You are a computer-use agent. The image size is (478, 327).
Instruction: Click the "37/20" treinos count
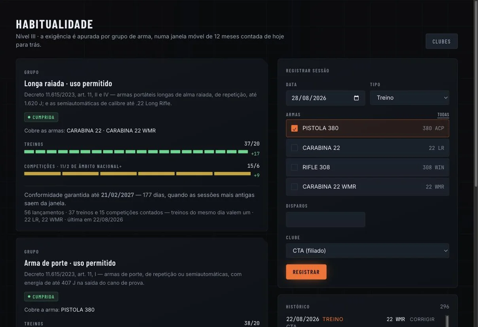pyautogui.click(x=252, y=144)
